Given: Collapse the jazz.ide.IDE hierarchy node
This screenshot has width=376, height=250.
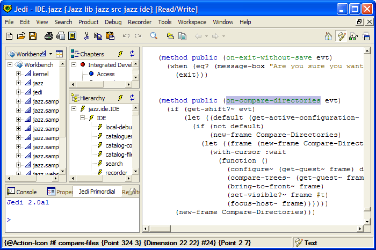Looking at the screenshot, I should pos(74,109).
